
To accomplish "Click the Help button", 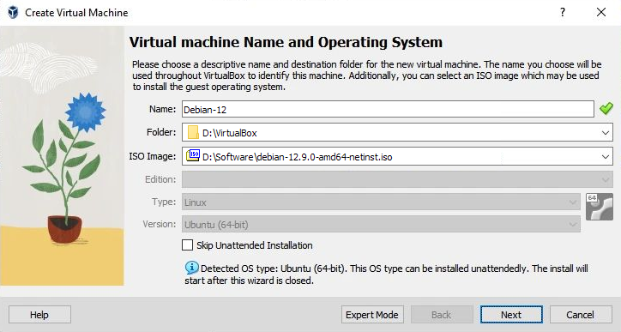I will pos(39,315).
